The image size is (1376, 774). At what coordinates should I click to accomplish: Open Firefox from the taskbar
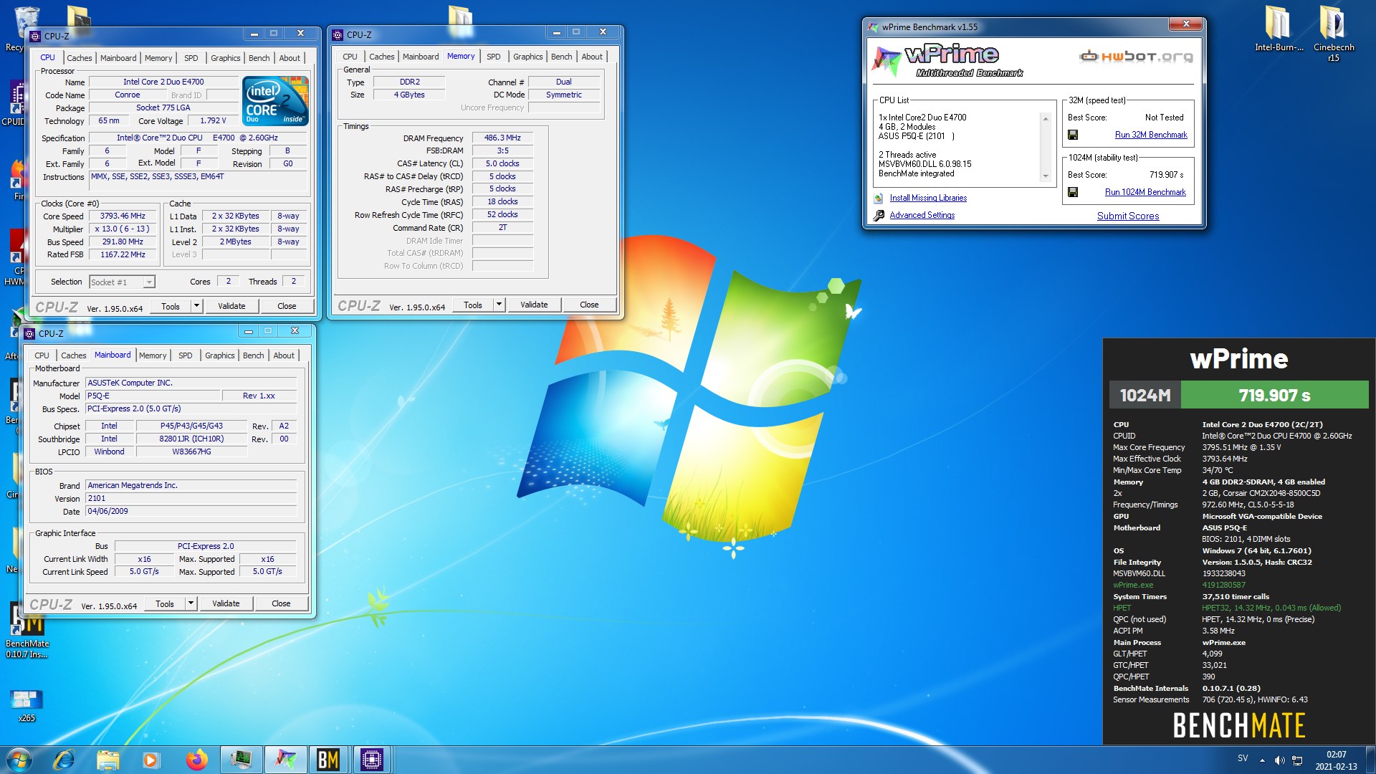tap(196, 760)
